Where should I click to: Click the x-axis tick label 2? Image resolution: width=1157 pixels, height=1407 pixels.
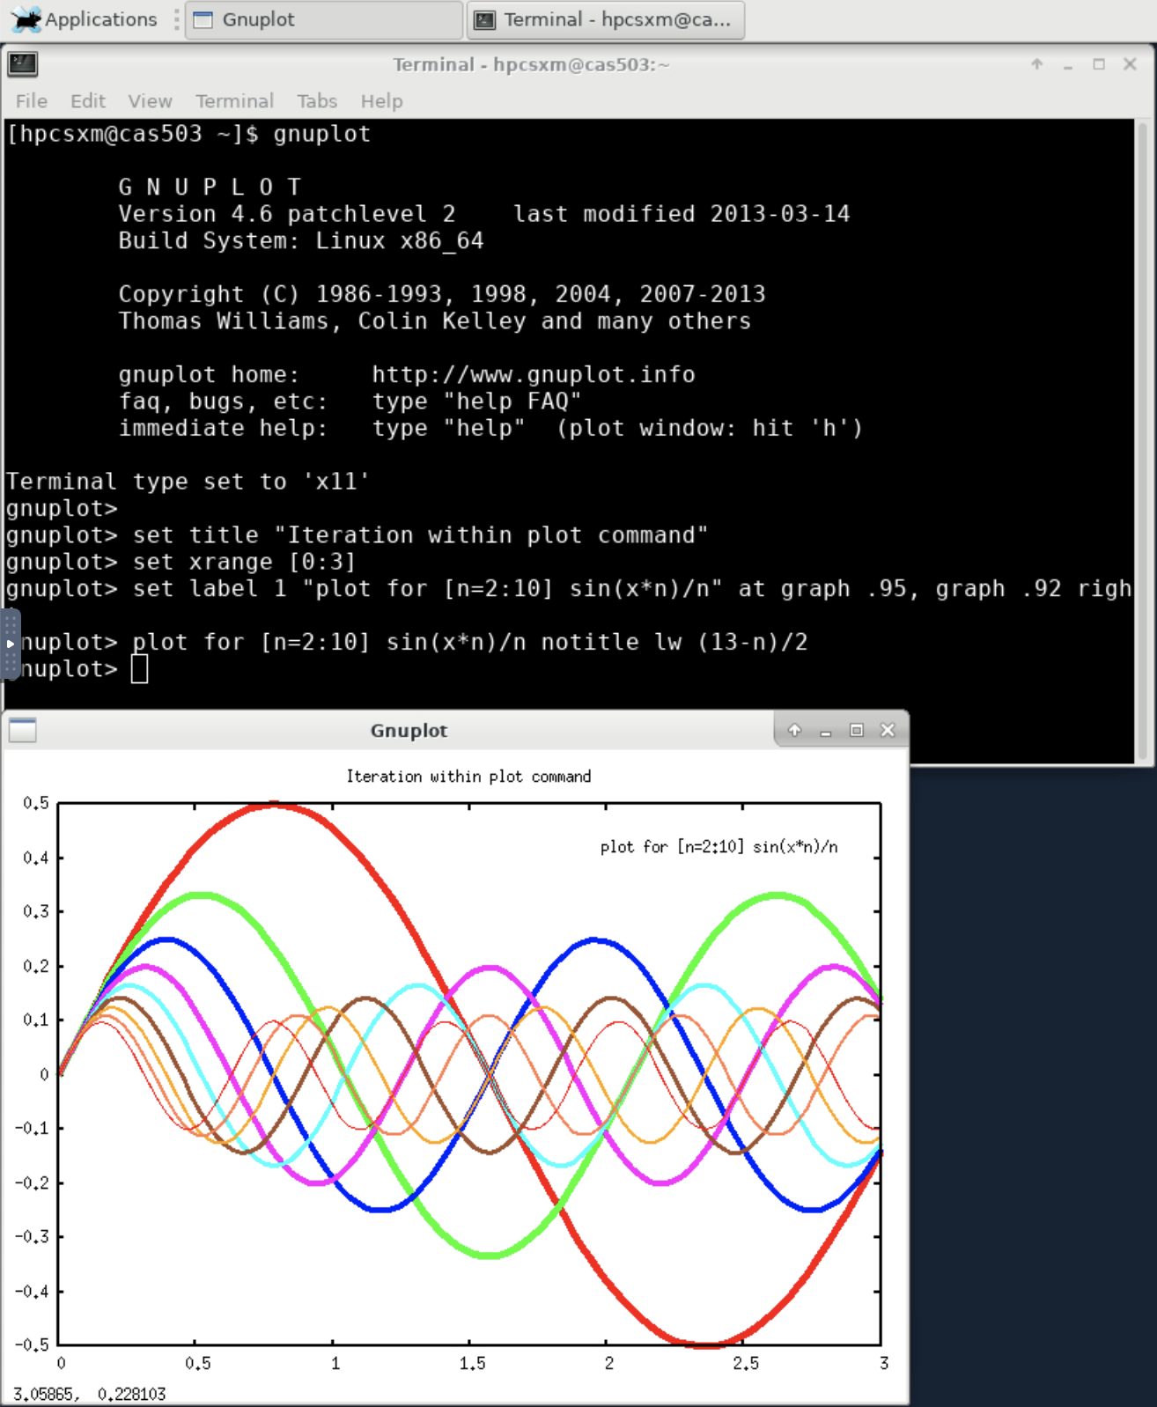[609, 1364]
